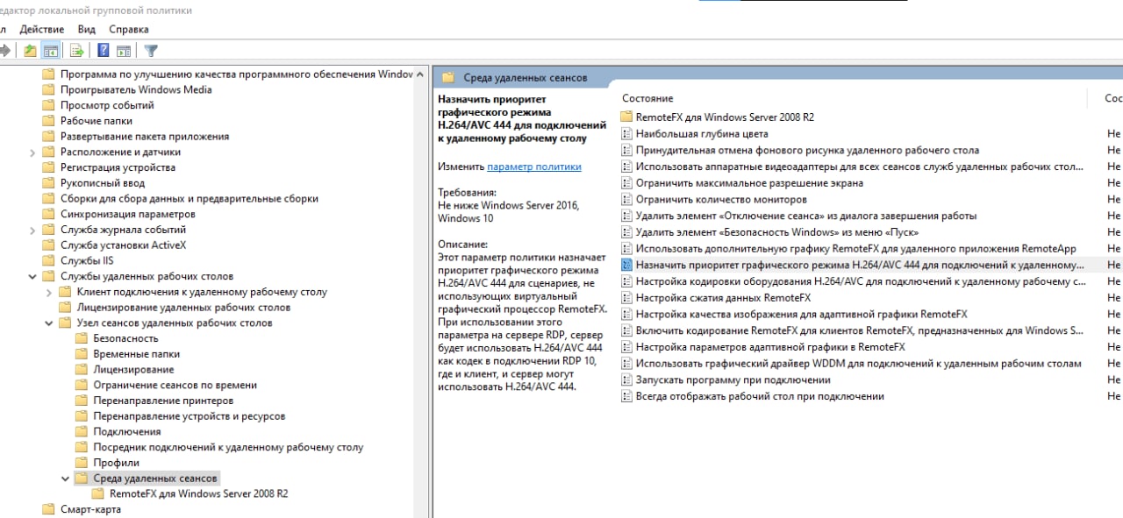This screenshot has height=518, width=1123.
Task: Expand Клиент подключения к удаленному рабочему столу node
Action: (x=49, y=292)
